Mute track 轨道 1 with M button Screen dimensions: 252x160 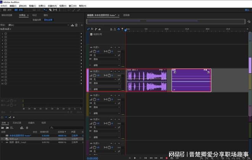[x=111, y=47]
